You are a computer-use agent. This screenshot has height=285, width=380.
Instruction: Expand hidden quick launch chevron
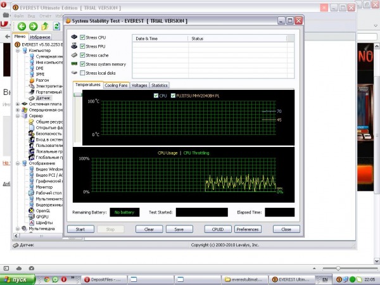coord(72,278)
